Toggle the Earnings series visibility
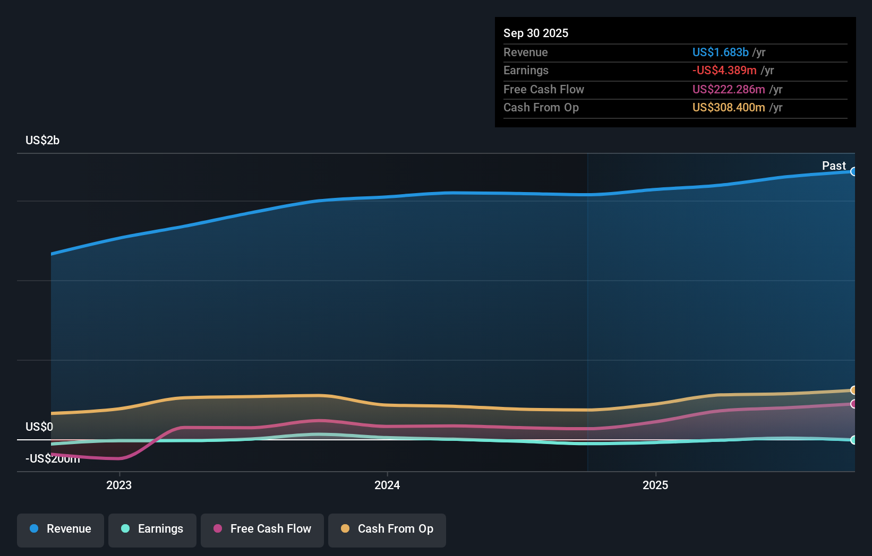Screen dimensions: 872x556 [x=152, y=529]
